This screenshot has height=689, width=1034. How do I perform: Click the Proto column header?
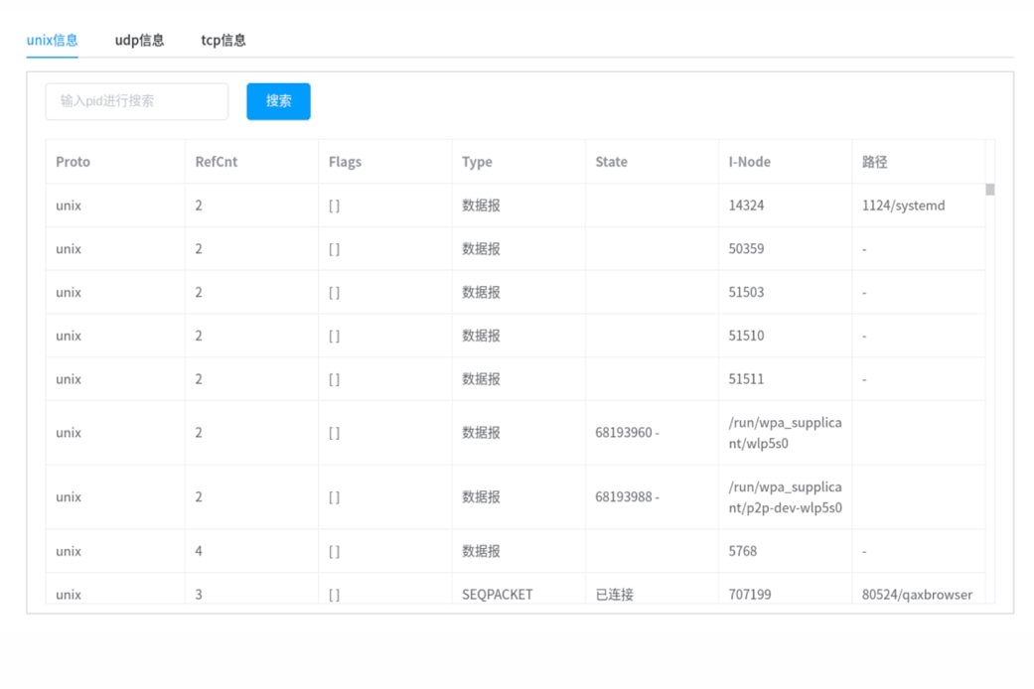[x=73, y=162]
